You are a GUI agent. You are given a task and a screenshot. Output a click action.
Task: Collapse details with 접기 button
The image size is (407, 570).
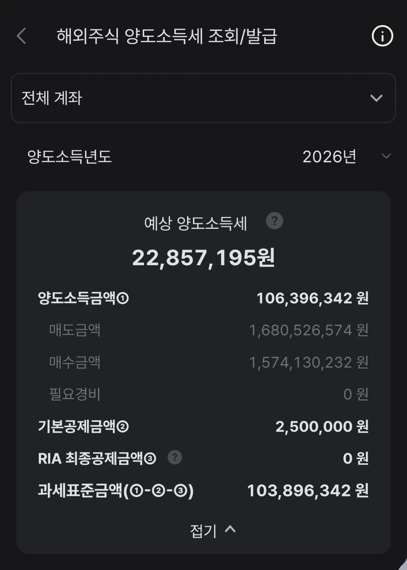click(x=213, y=531)
